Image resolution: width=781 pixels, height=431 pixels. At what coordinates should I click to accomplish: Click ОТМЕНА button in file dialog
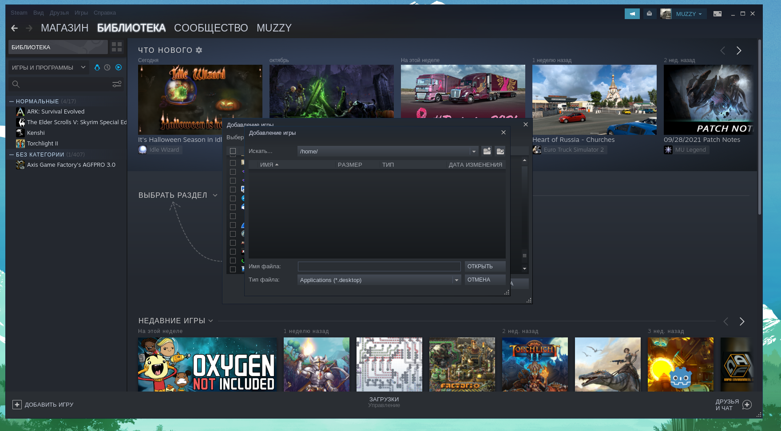point(485,280)
